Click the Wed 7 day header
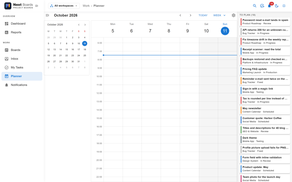This screenshot has width=292, height=182. point(150,29)
